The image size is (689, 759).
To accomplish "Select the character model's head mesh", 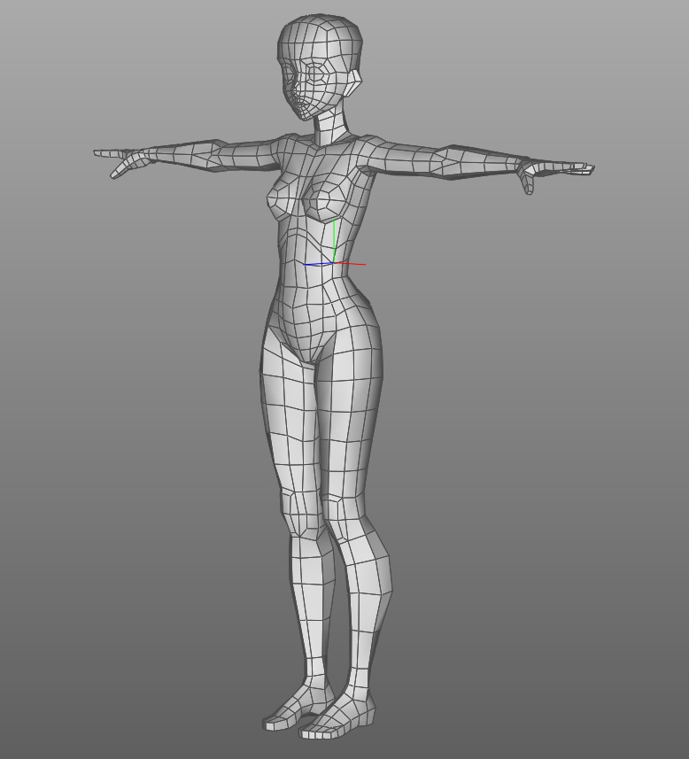I will click(x=320, y=66).
